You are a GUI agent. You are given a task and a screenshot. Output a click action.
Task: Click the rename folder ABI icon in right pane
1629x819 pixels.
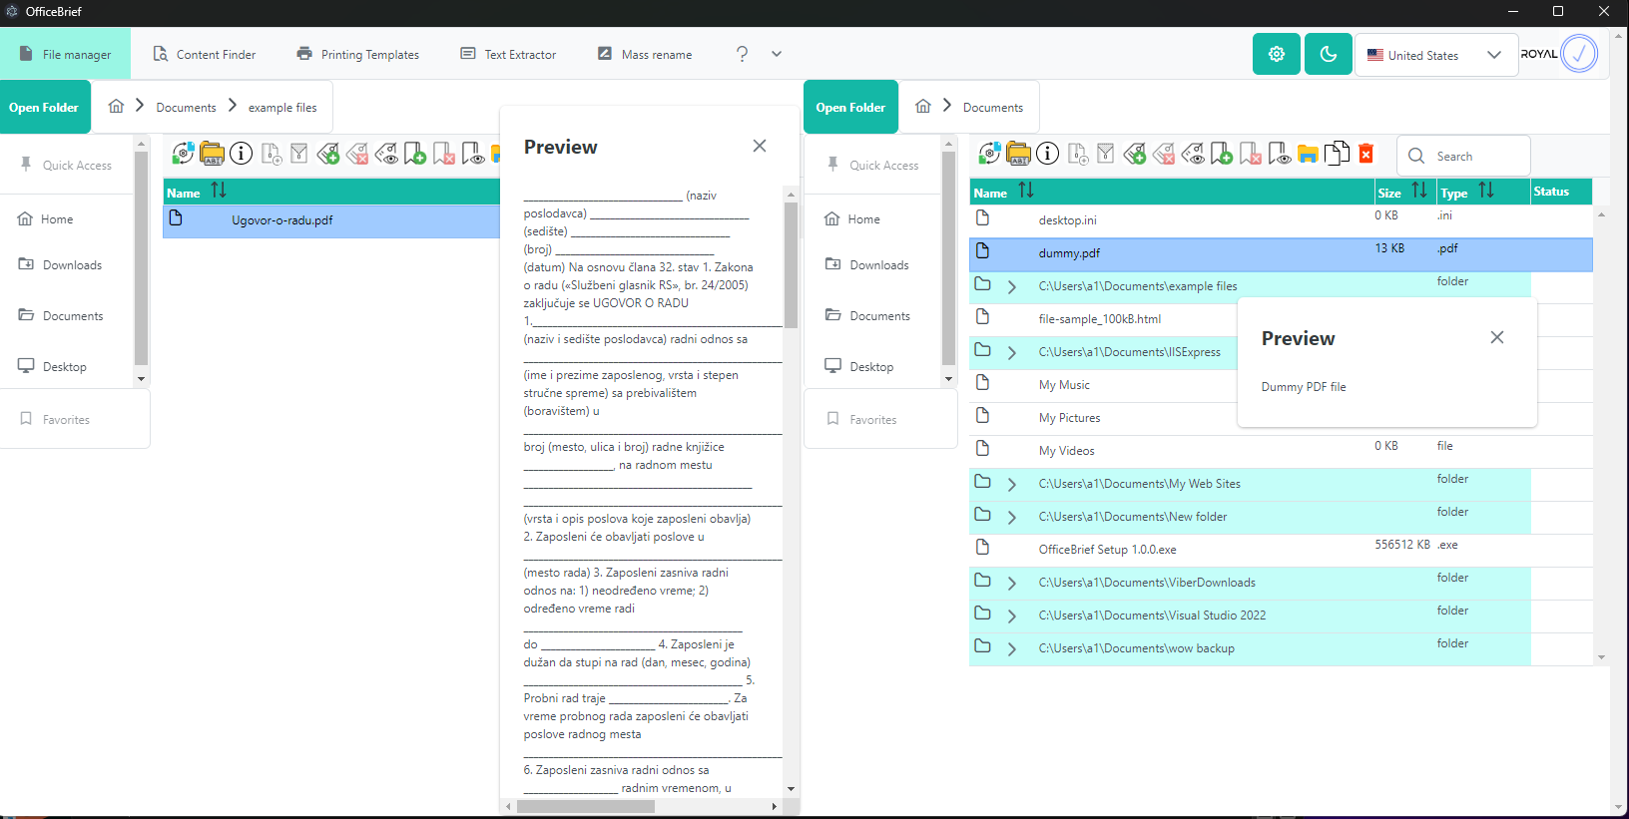(1018, 154)
